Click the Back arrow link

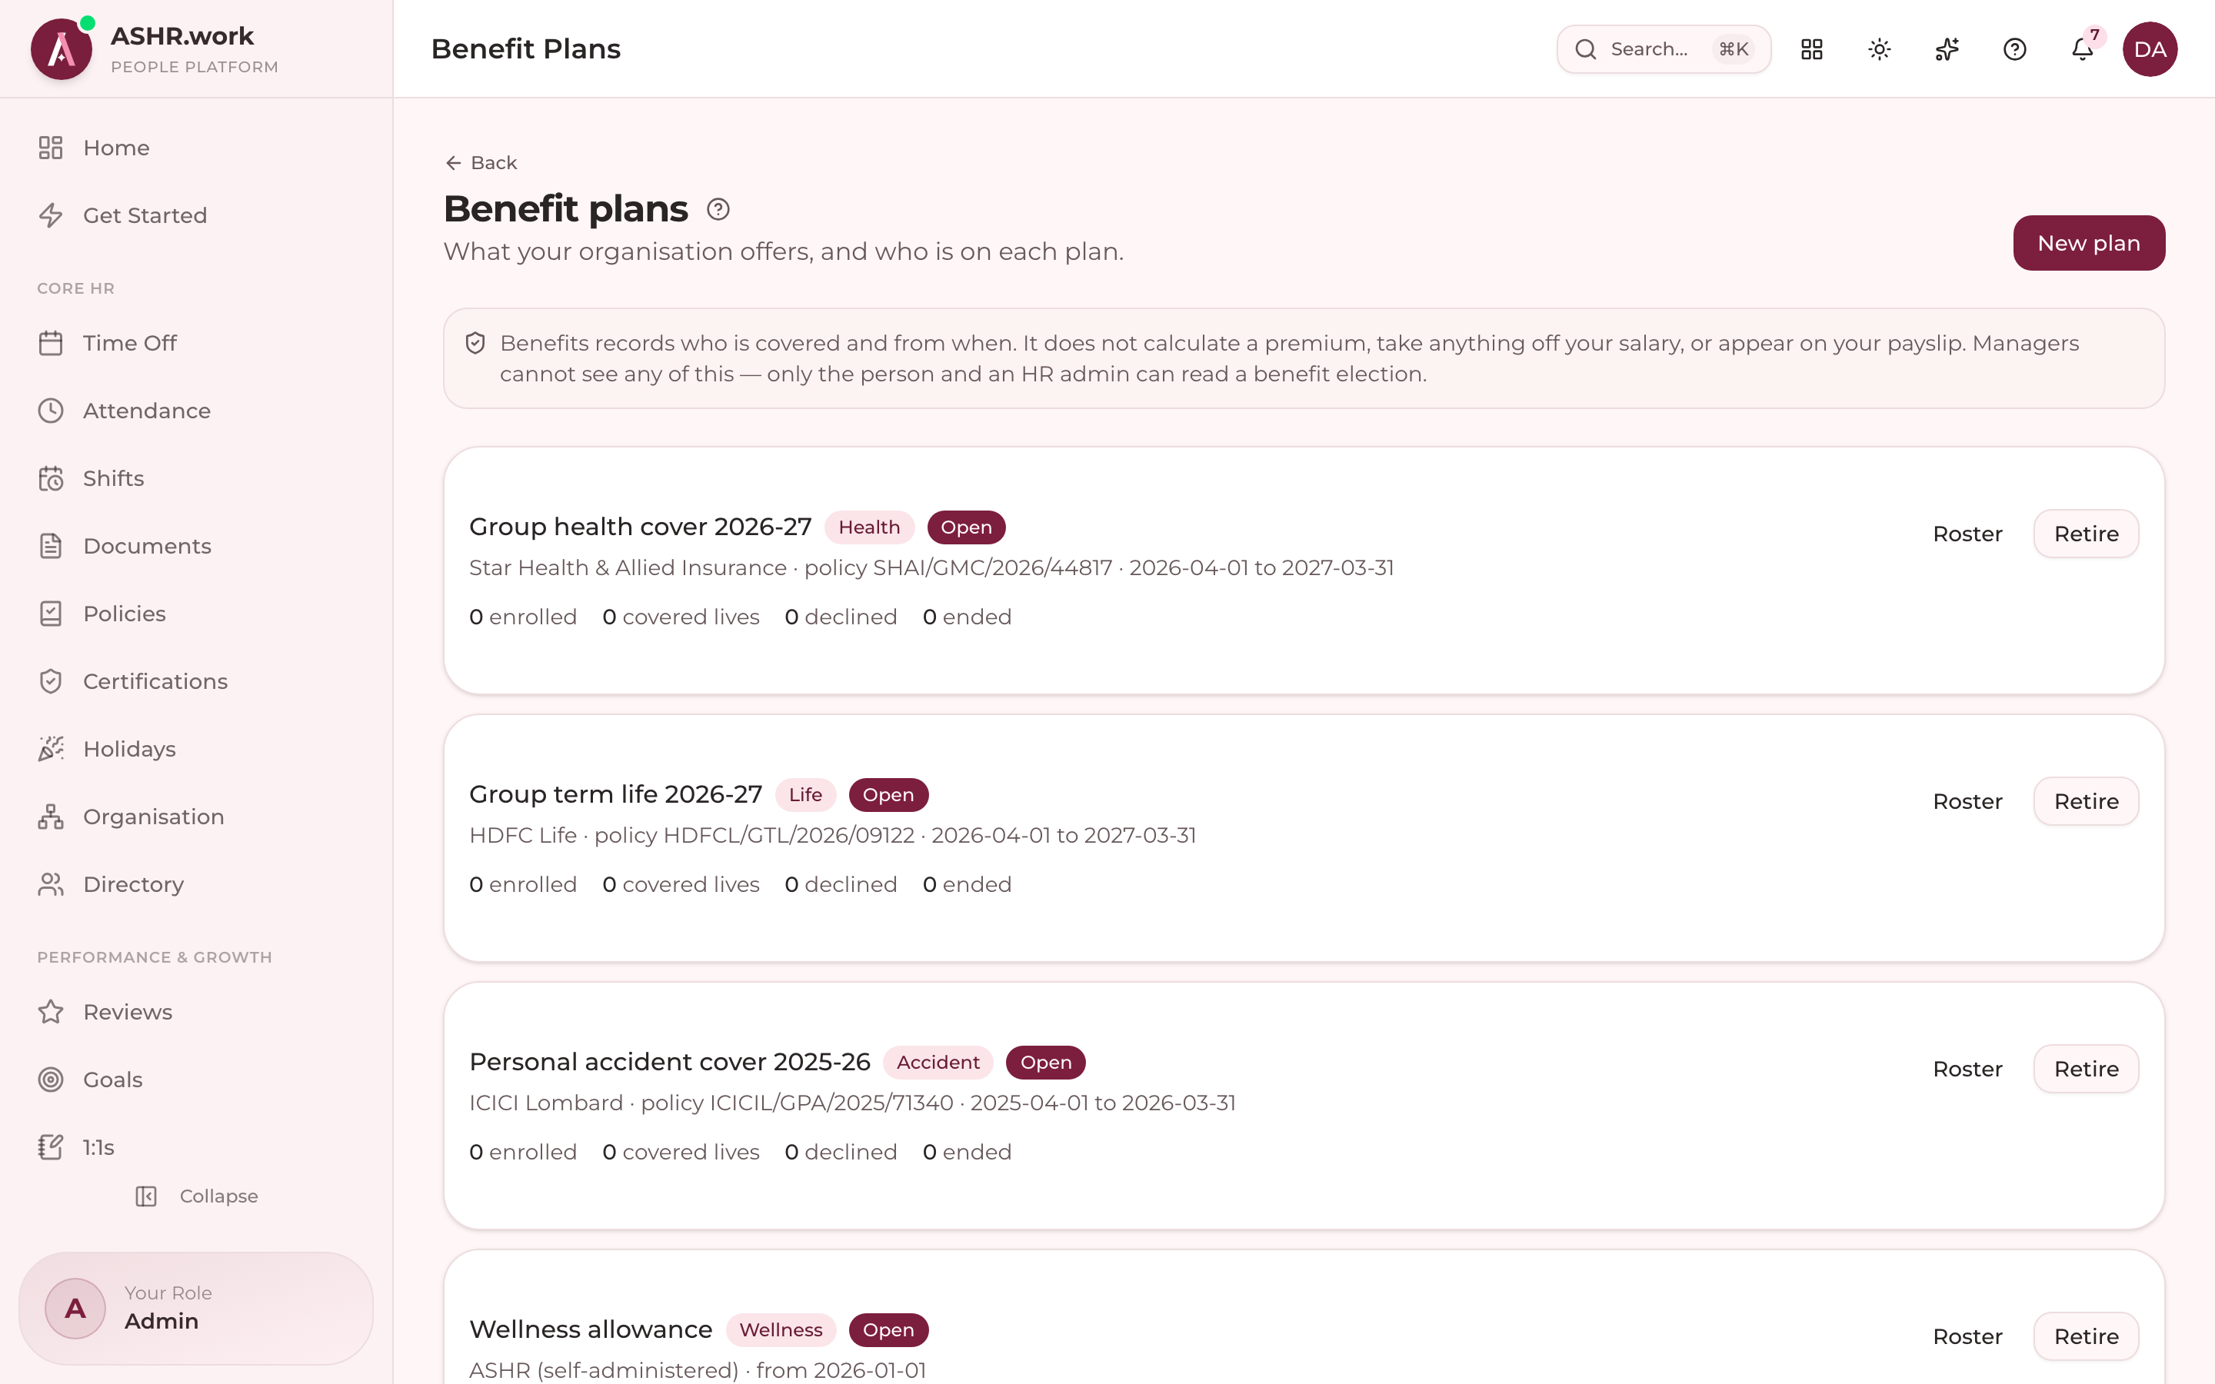[481, 163]
